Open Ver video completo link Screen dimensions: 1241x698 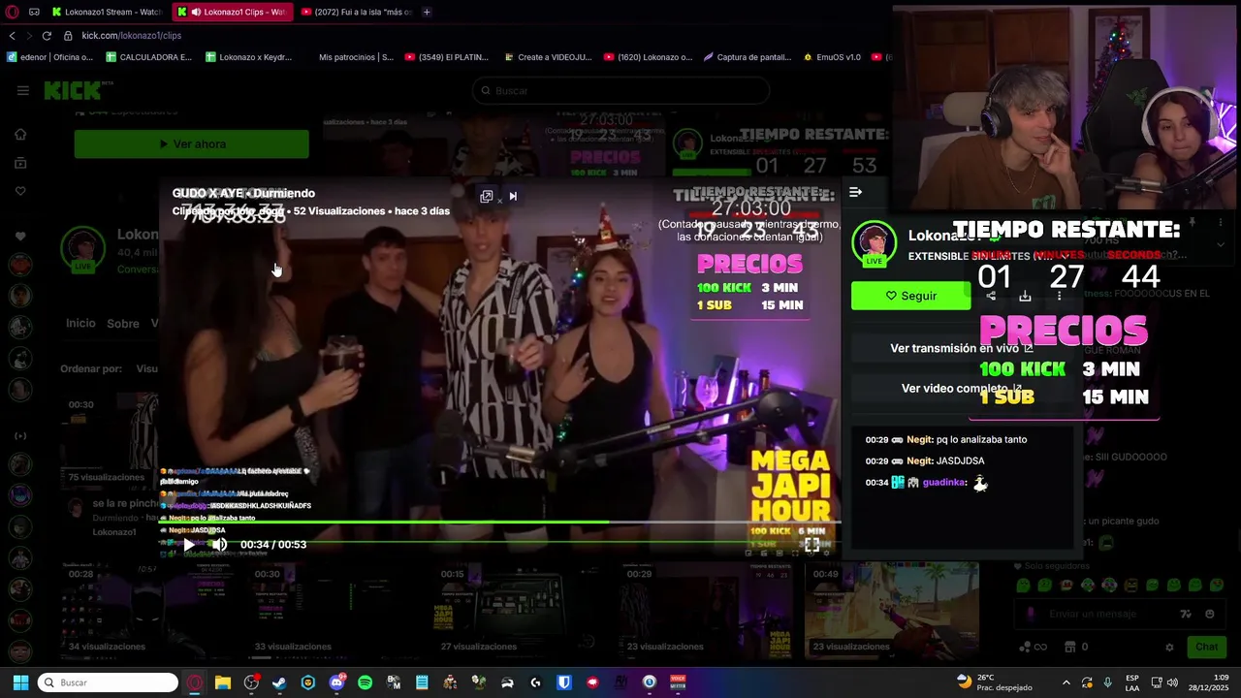coord(962,389)
